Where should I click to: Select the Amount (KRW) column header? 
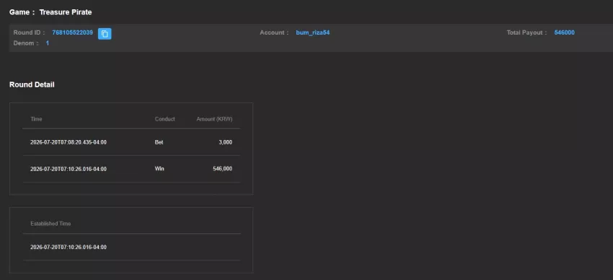click(214, 119)
